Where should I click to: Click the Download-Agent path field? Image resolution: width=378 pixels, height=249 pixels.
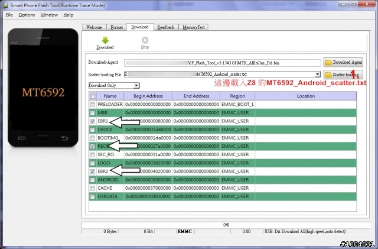point(222,63)
